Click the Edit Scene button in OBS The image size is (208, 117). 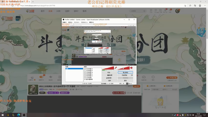coord(110,75)
